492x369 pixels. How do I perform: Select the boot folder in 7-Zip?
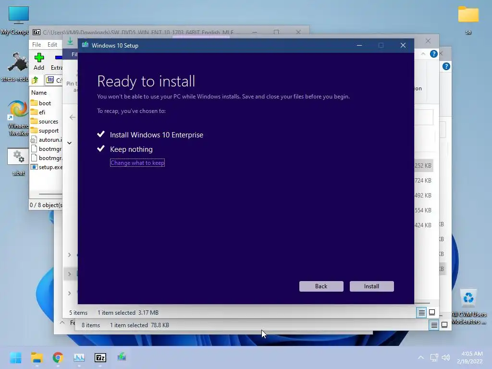(45, 103)
